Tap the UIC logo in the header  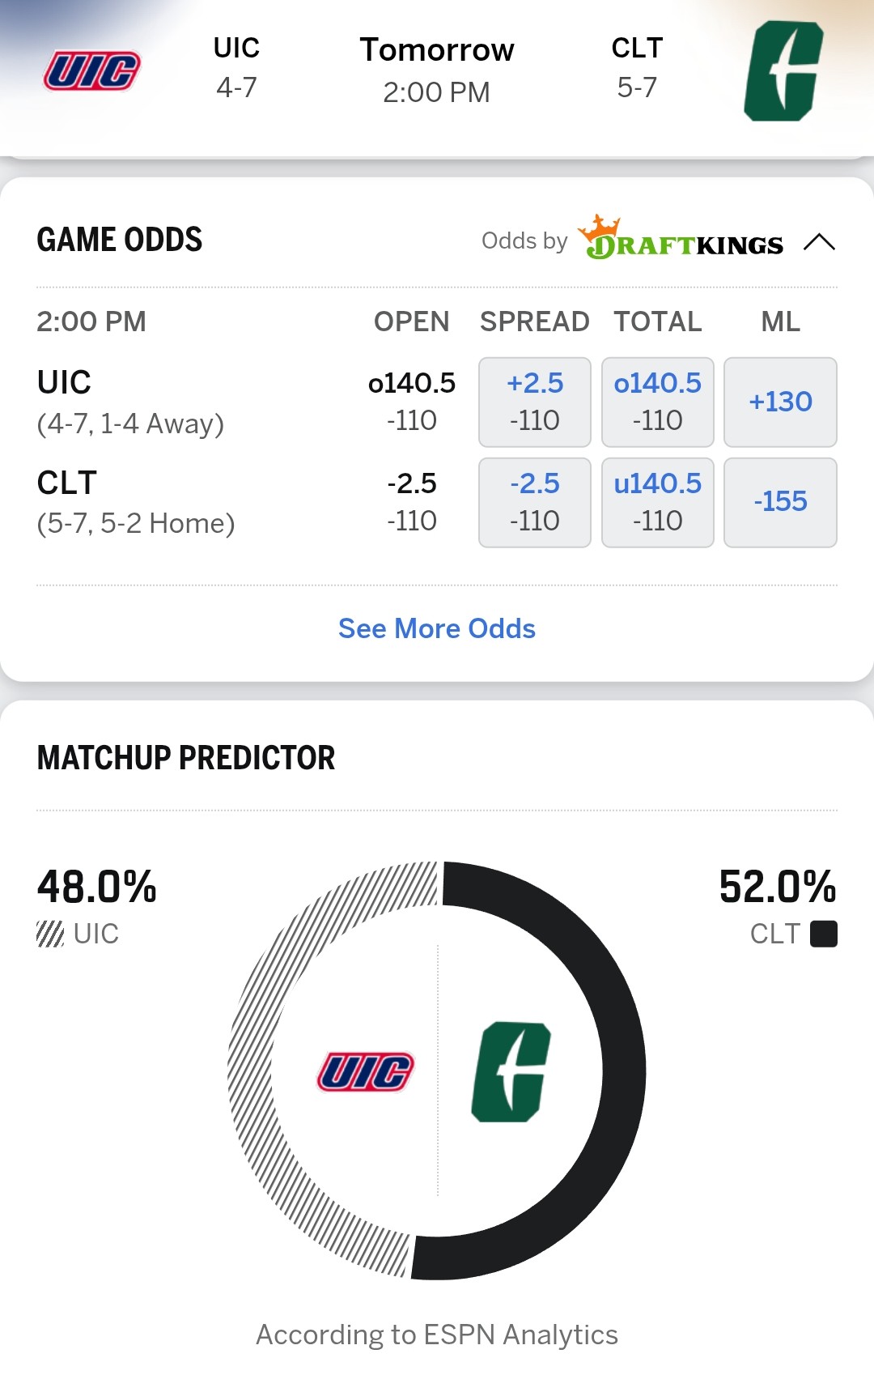(92, 70)
